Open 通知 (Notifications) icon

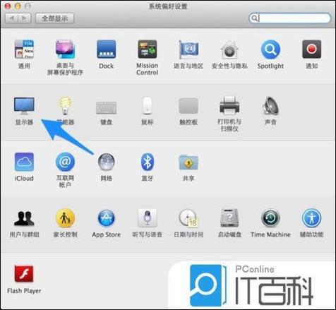[311, 49]
